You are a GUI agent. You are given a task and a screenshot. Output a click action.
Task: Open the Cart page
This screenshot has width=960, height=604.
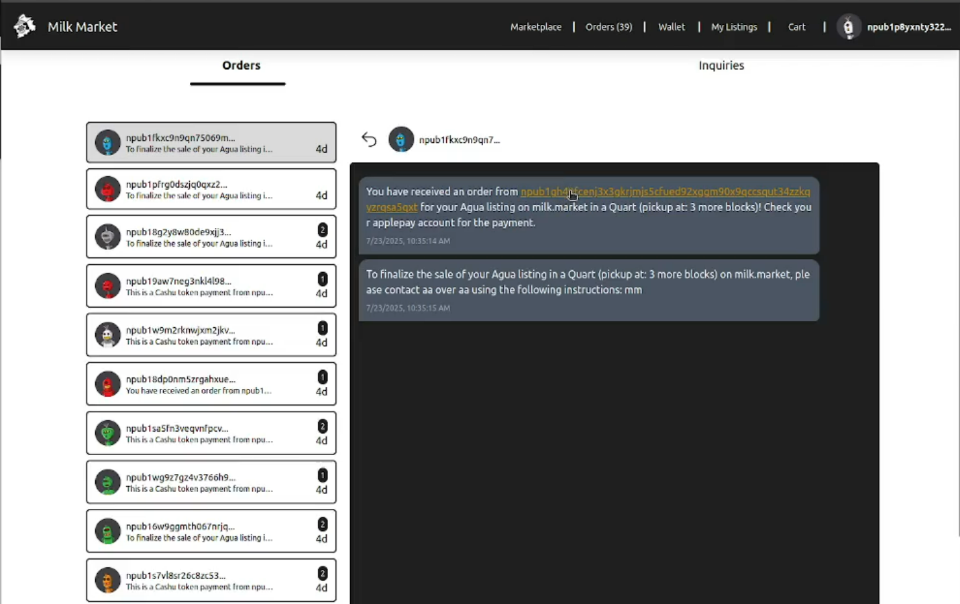point(796,27)
